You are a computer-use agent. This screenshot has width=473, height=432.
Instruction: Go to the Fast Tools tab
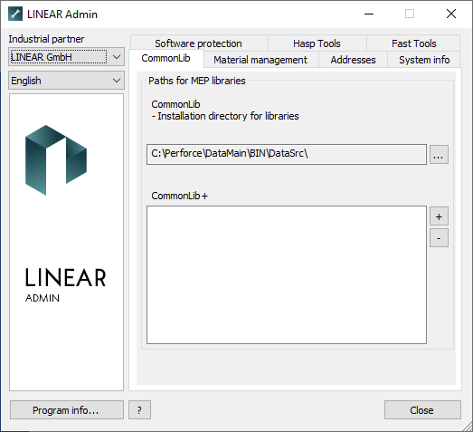click(x=413, y=43)
